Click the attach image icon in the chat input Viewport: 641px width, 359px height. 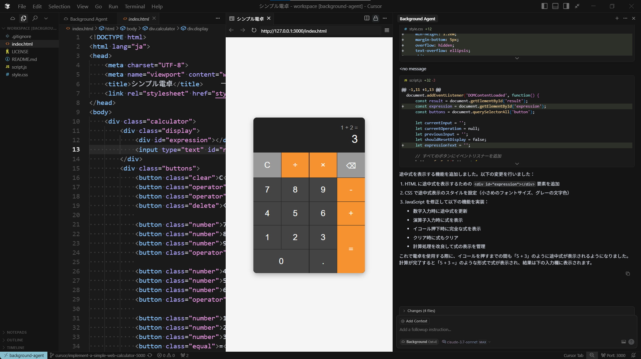[623, 342]
